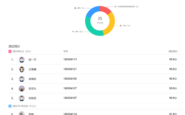Viewport: 185px width, 115px height.
Task: Click student ID 180304105
Action: pyautogui.click(x=70, y=79)
